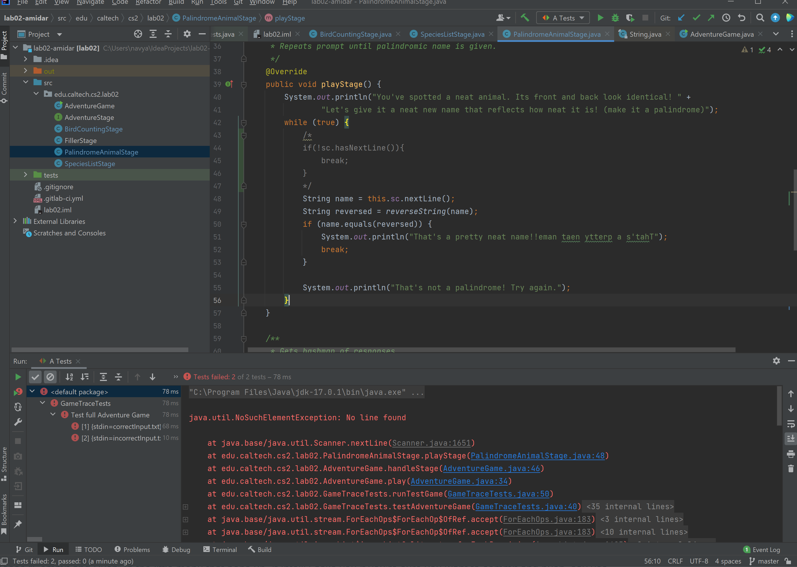Click the Debug bug icon in the toolbar
Image resolution: width=797 pixels, height=567 pixels.
615,18
